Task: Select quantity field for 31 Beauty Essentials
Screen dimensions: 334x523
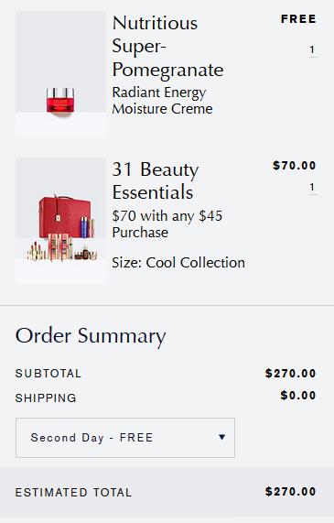Action: 312,187
